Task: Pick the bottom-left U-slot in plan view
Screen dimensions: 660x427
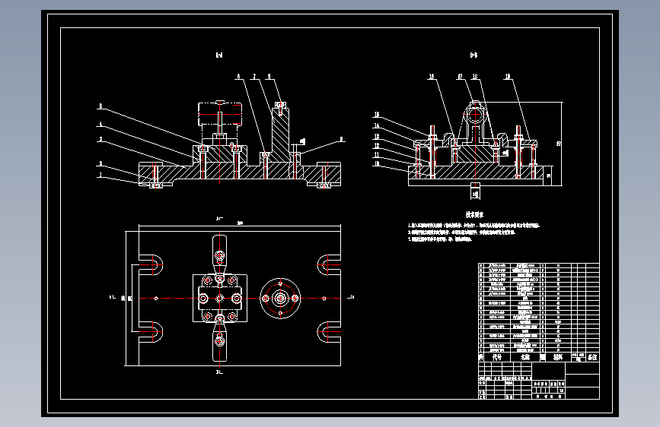Action: point(151,331)
